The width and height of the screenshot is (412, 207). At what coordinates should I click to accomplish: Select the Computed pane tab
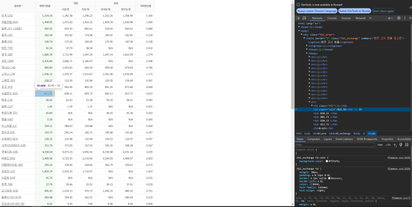313,139
